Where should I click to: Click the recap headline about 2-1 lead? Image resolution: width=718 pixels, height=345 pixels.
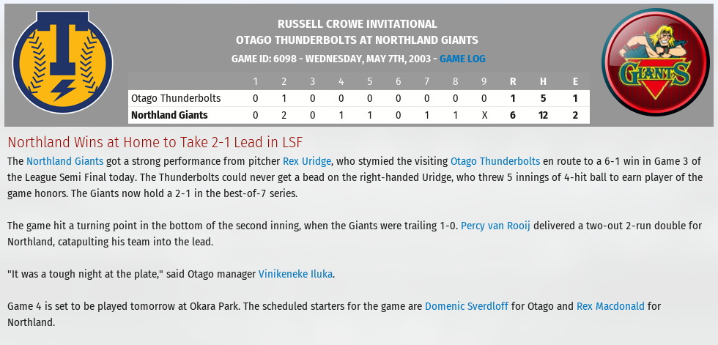[155, 142]
